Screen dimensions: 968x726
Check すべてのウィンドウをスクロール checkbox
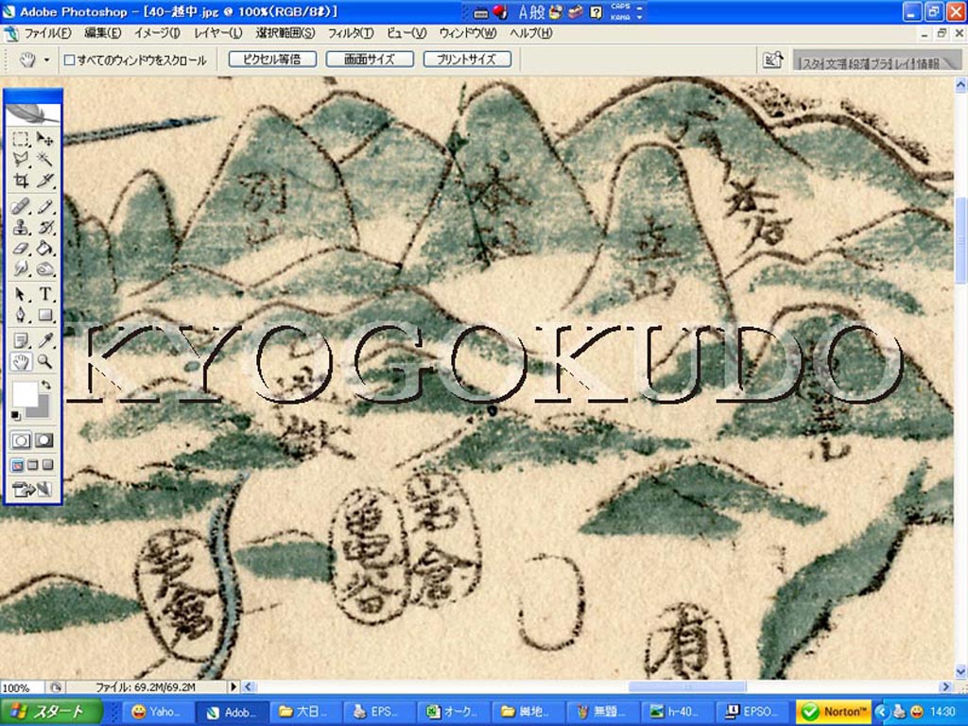point(70,60)
